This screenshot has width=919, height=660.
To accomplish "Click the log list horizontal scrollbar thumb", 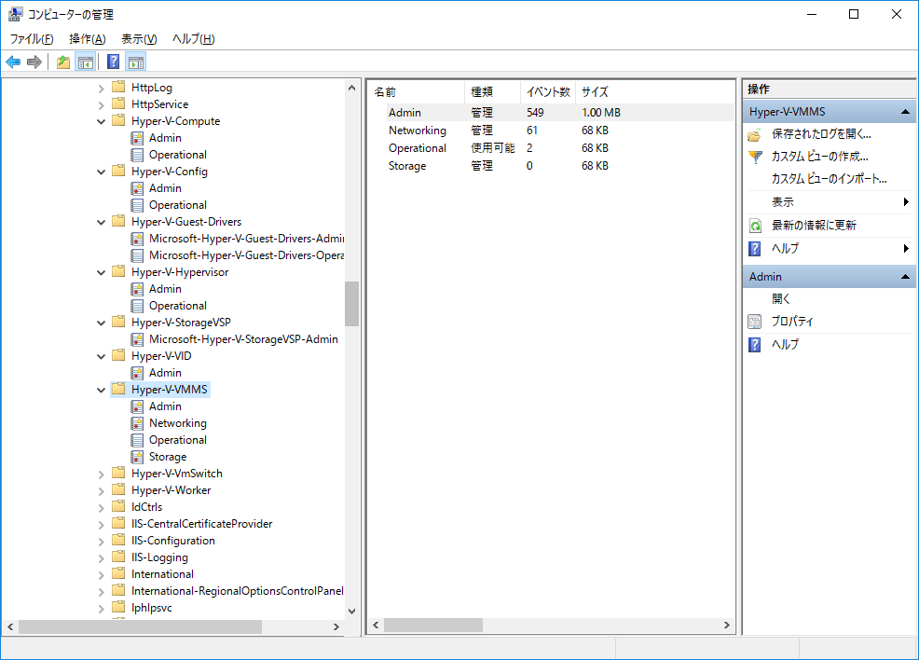I will 433,626.
